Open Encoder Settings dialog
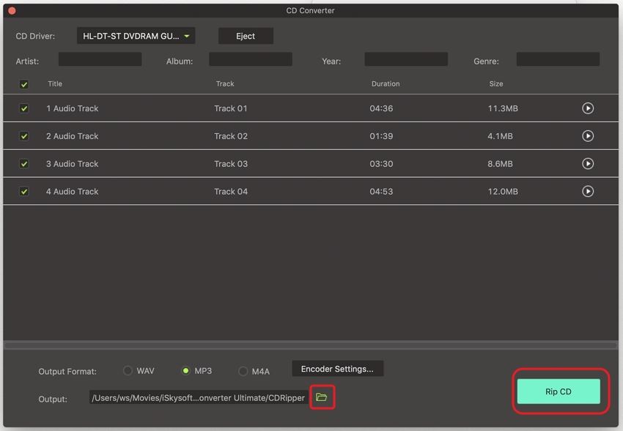This screenshot has width=623, height=431. [x=337, y=369]
